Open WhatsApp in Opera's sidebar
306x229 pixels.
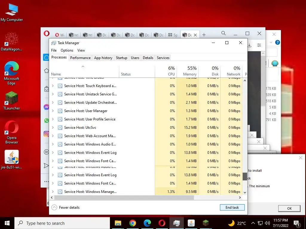click(46, 120)
